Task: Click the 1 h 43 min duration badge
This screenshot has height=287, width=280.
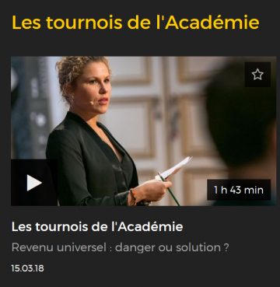Action: coord(239,190)
